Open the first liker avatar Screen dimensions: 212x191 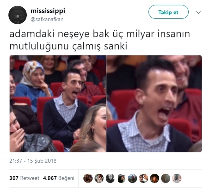point(88,178)
